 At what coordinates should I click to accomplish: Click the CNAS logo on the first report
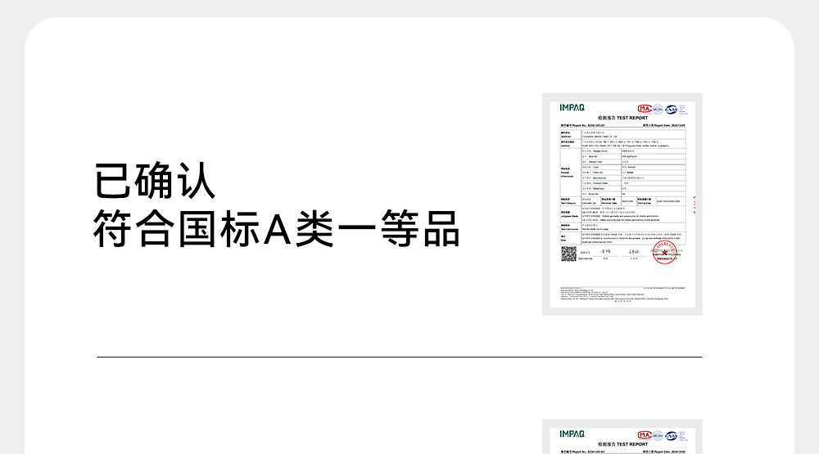click(672, 109)
